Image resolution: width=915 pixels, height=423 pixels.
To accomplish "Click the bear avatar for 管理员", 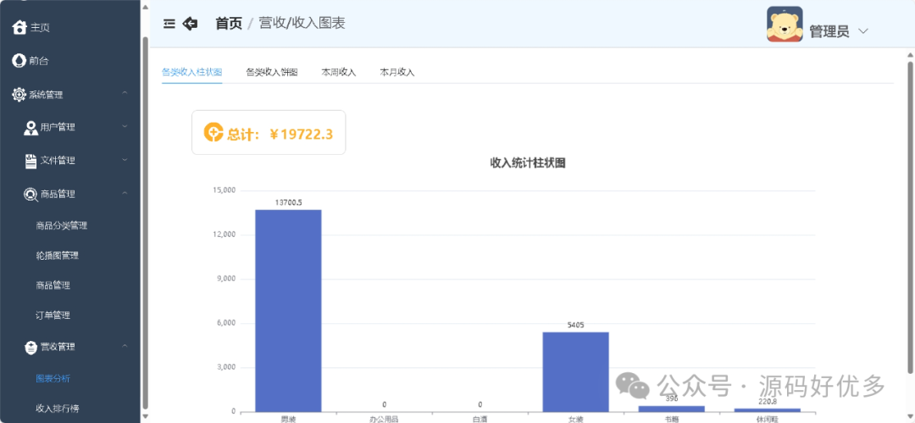I will (785, 24).
